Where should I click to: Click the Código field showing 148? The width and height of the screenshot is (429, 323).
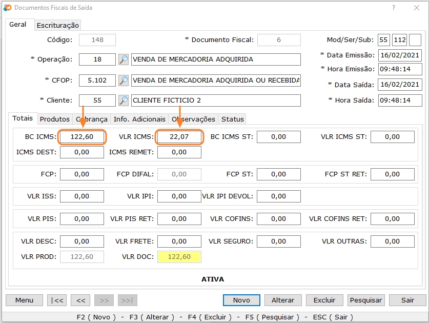pos(97,40)
